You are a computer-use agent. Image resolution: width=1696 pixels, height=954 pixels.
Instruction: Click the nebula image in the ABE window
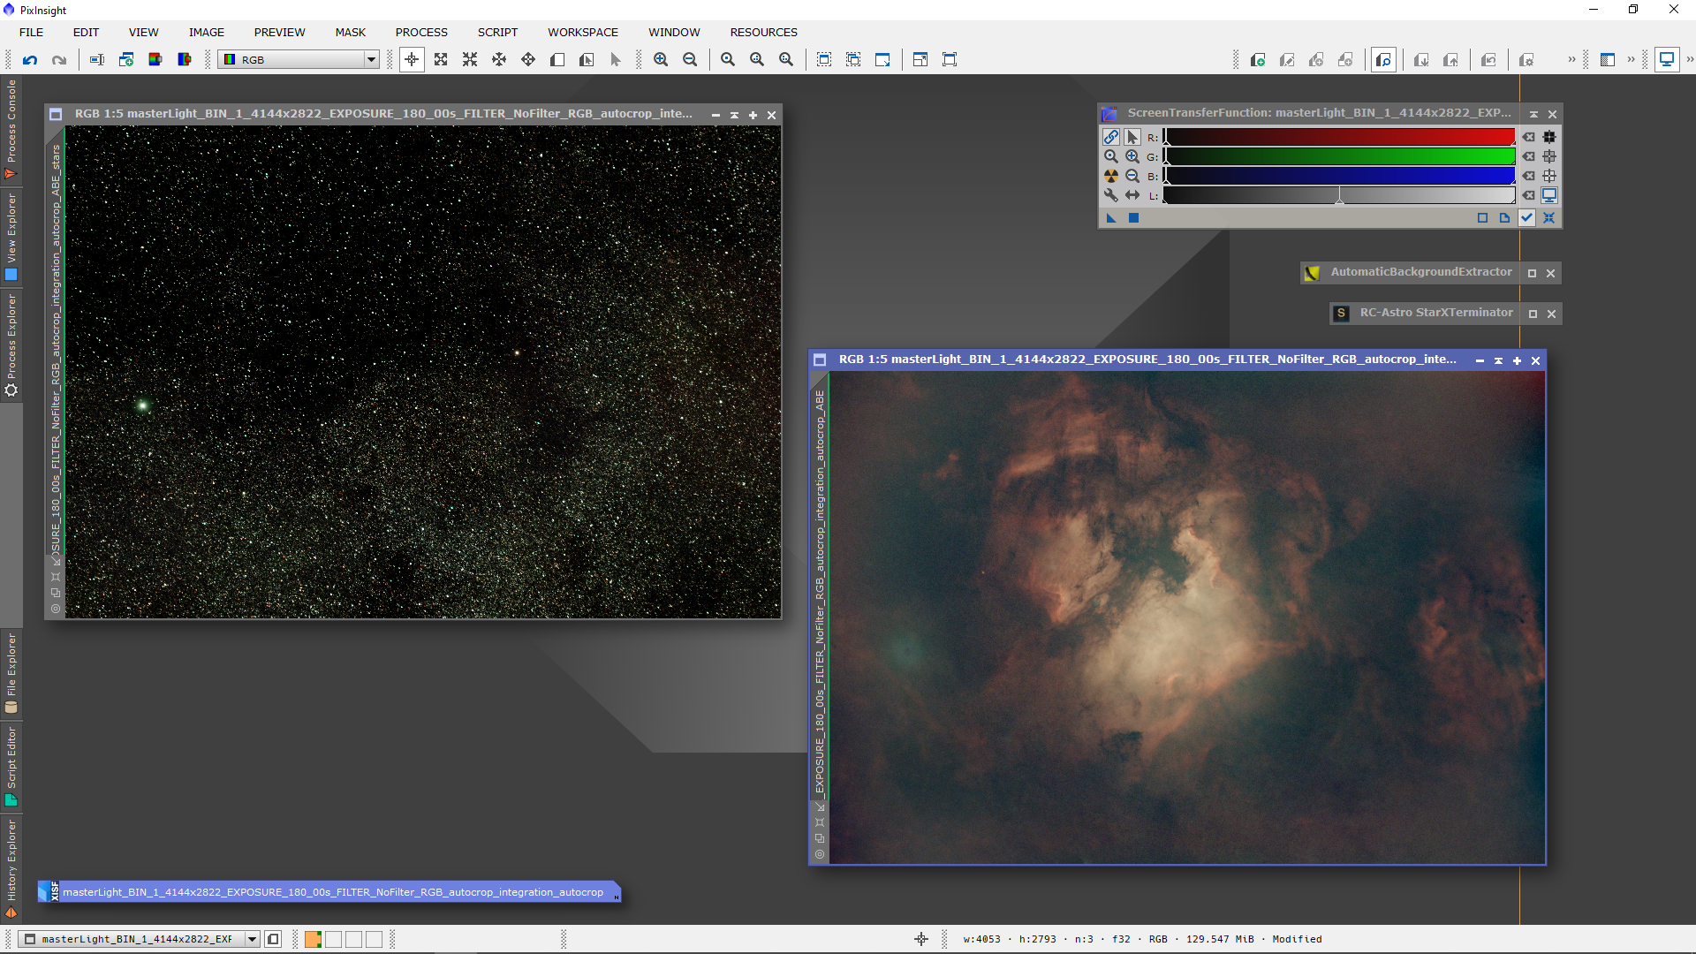(x=1186, y=617)
